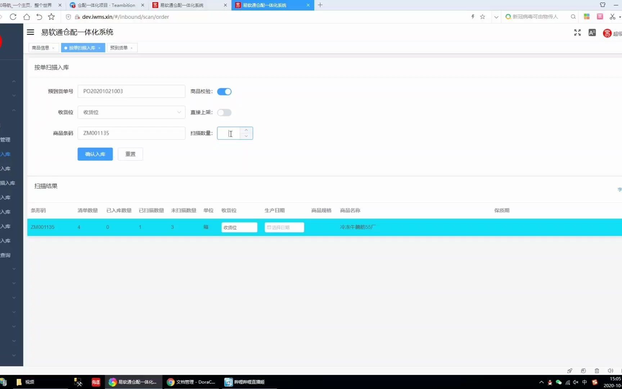The width and height of the screenshot is (622, 389).
Task: Click the ZM001135 barcode cell in results
Action: (42, 227)
